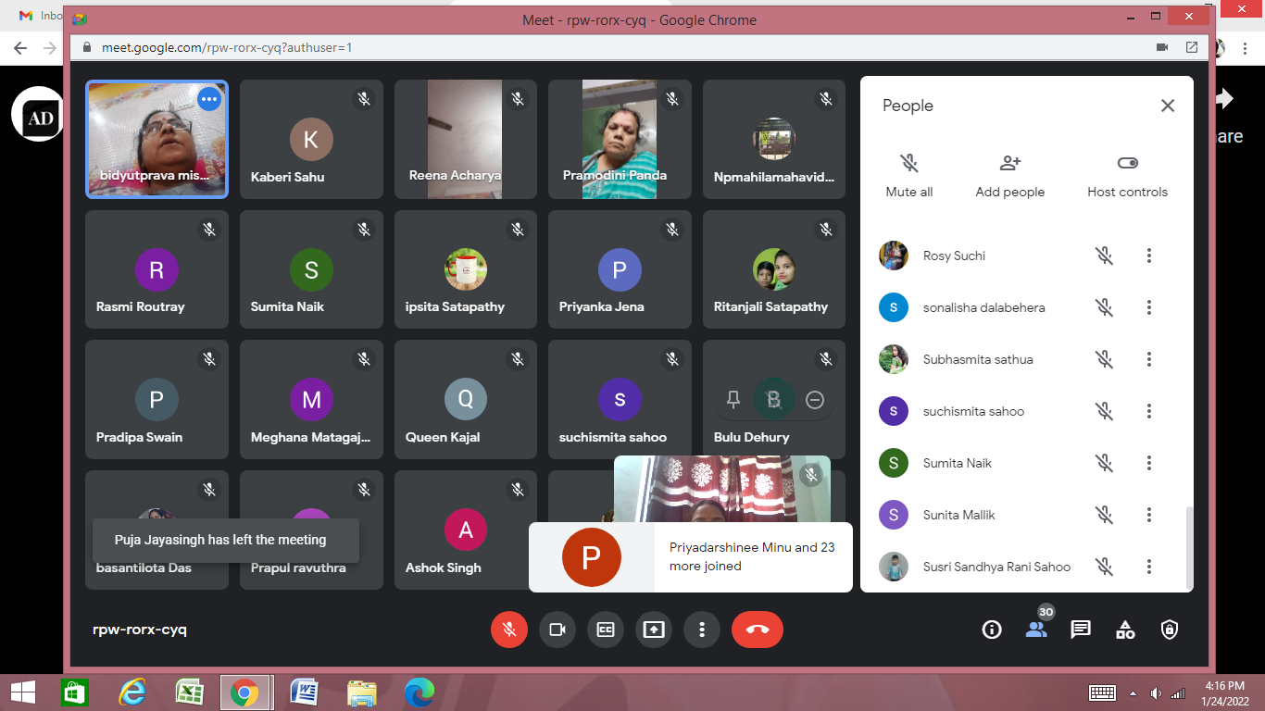Open Microsoft Edge from taskbar
This screenshot has height=711, width=1265.
click(419, 692)
